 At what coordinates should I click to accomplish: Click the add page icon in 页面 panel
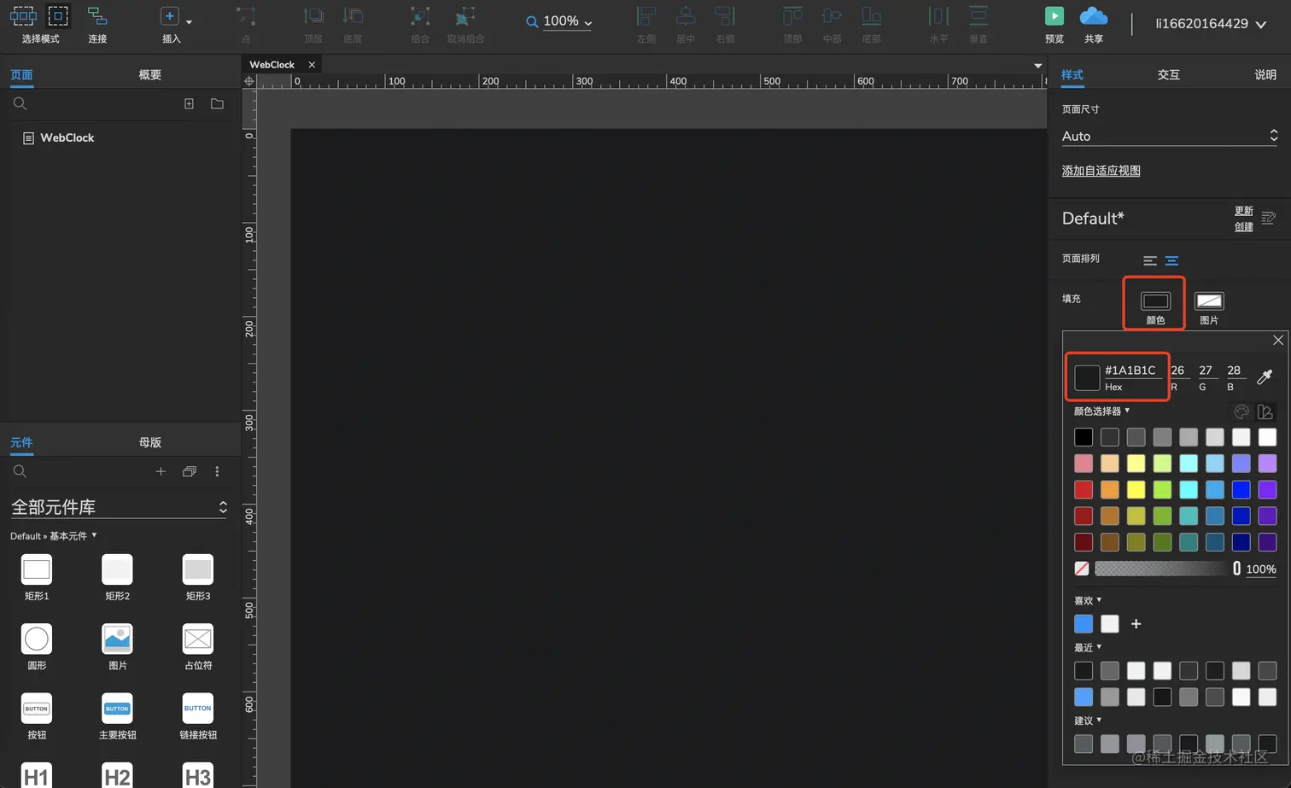click(x=189, y=104)
